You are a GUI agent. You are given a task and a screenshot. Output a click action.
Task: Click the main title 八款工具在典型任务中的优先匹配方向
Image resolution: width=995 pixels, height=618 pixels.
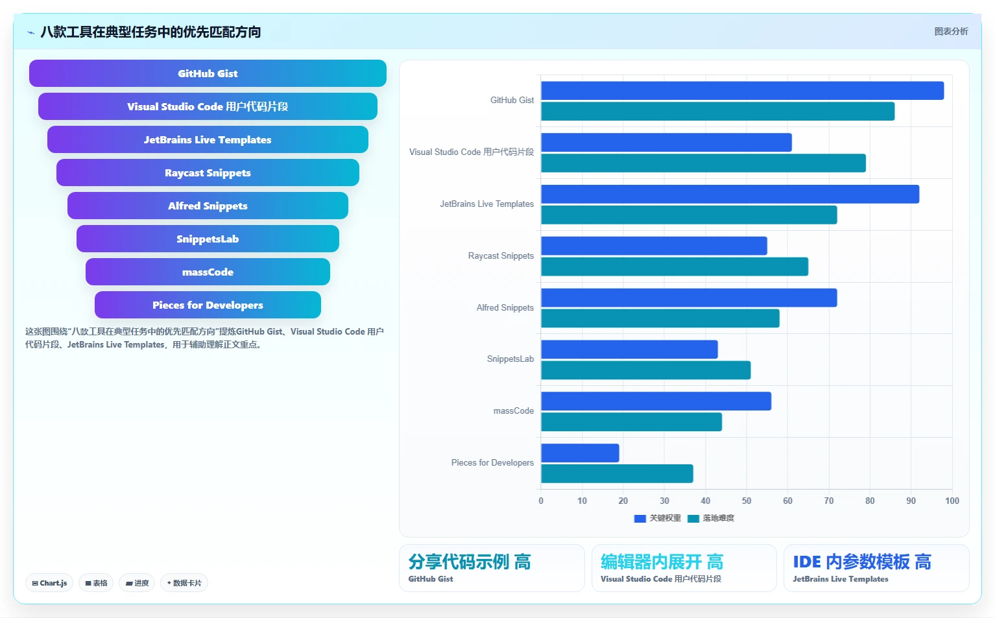(x=150, y=32)
